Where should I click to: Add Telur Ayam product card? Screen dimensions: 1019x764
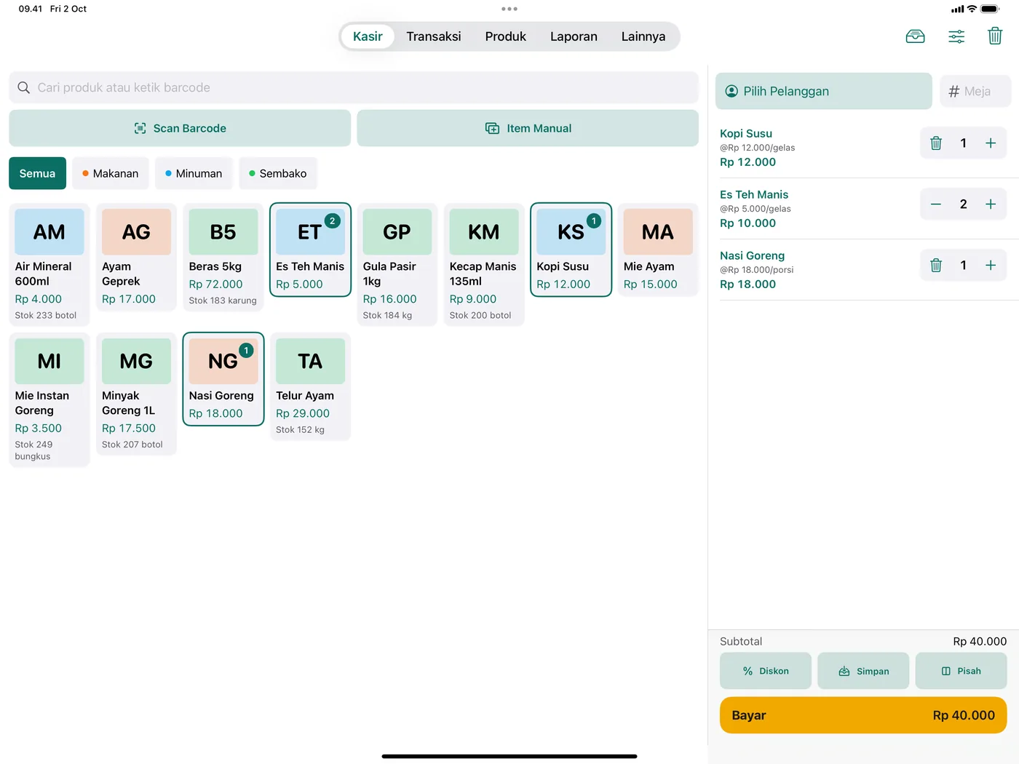click(310, 386)
